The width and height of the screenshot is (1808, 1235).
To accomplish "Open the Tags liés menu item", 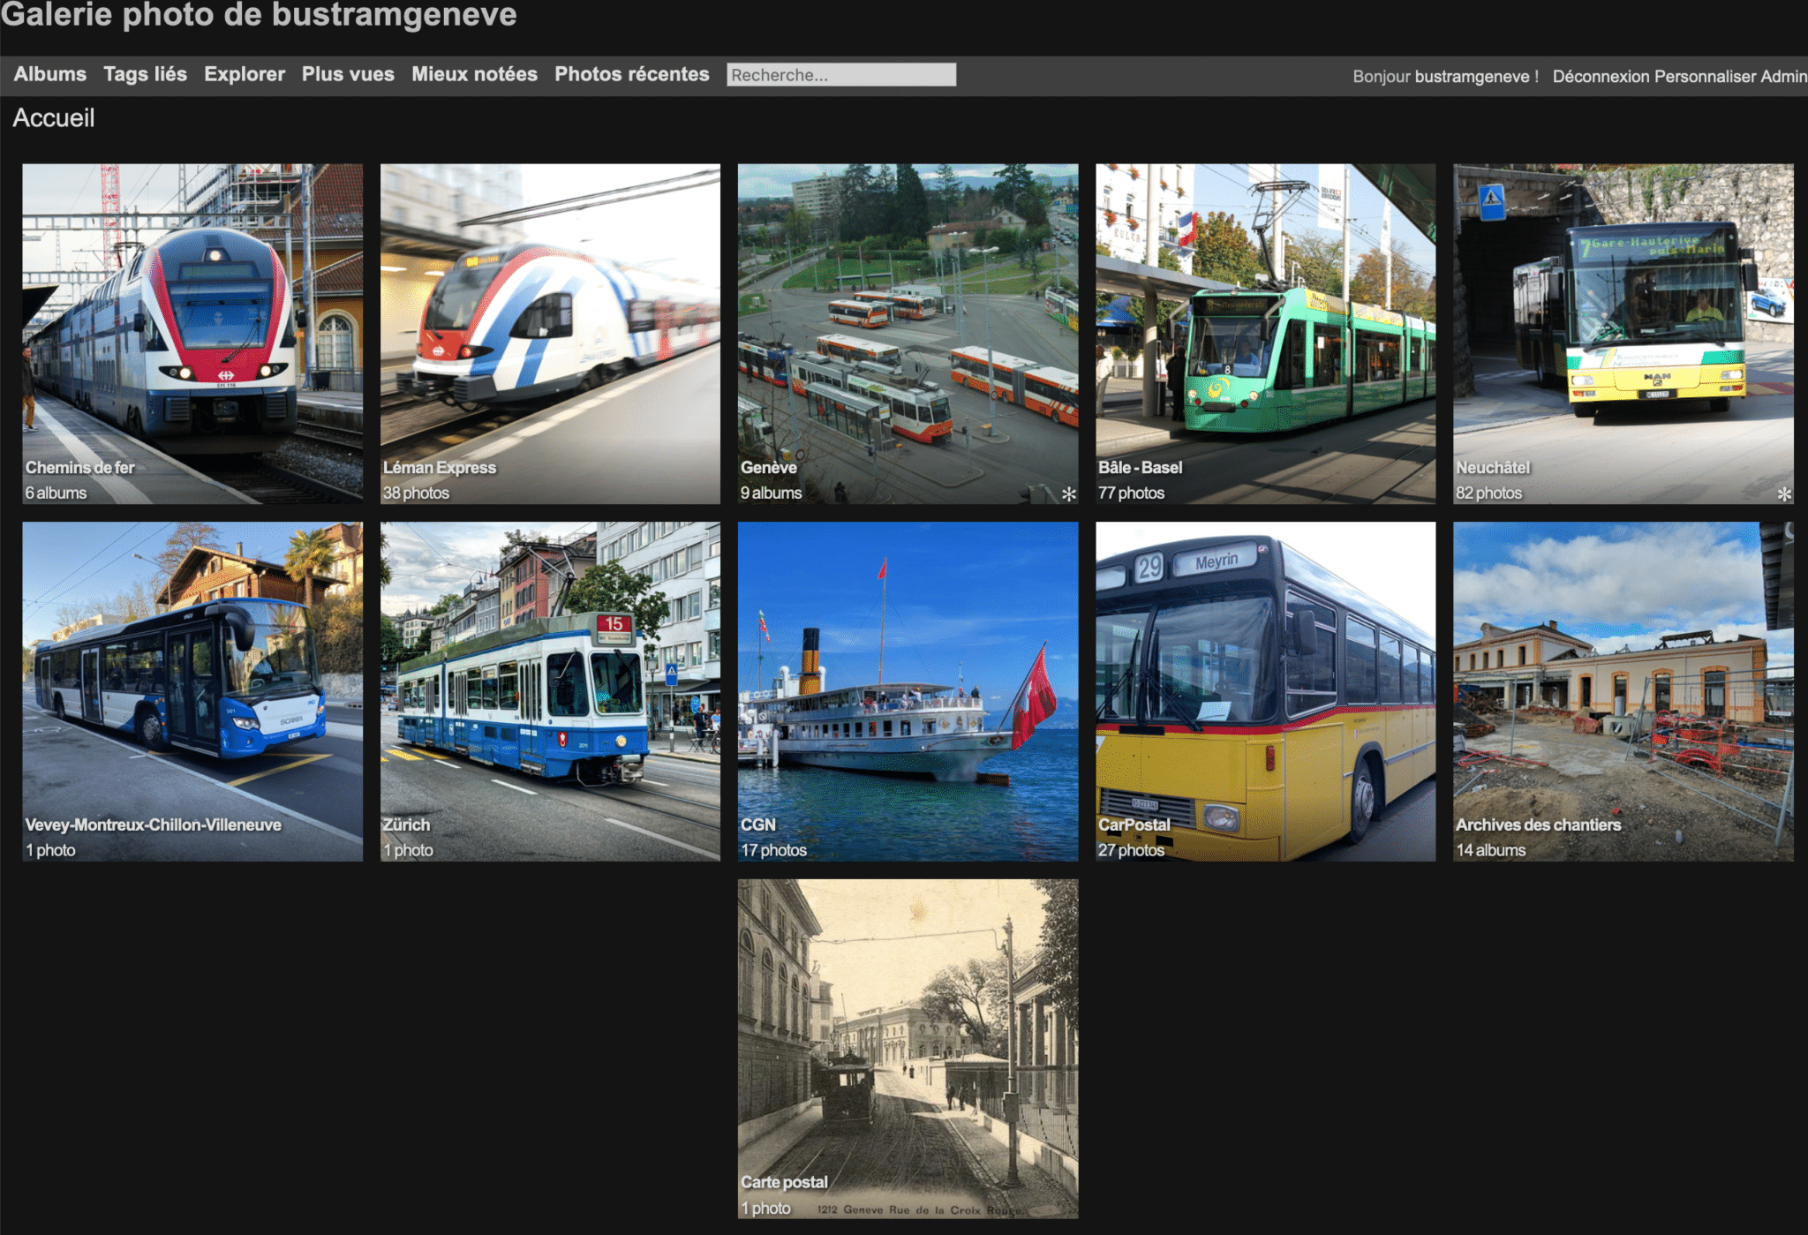I will pyautogui.click(x=146, y=75).
